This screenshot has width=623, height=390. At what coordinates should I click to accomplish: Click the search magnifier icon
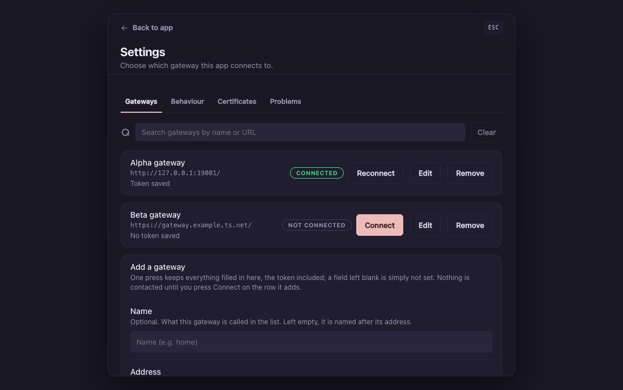[126, 133]
